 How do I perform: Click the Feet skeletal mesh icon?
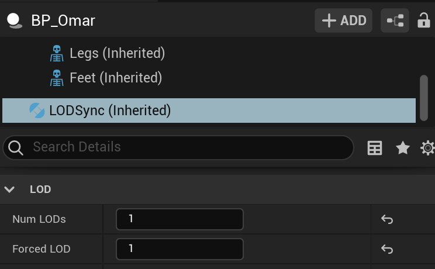[57, 78]
